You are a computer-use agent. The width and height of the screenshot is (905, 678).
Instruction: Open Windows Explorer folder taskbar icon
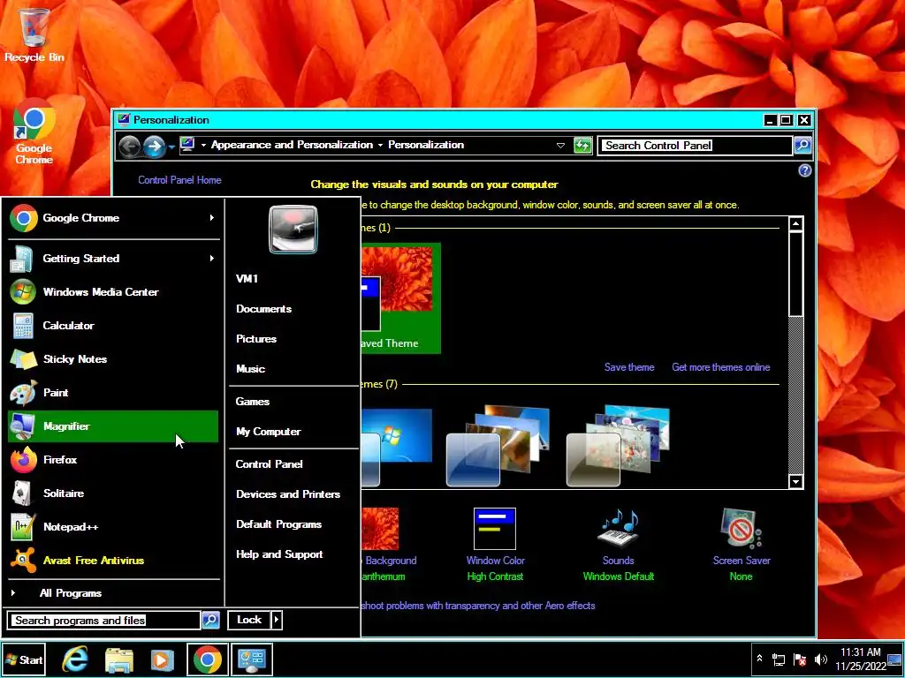tap(119, 660)
